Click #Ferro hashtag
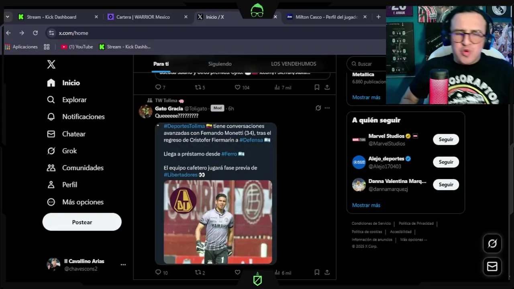Image resolution: width=514 pixels, height=289 pixels. (x=229, y=154)
